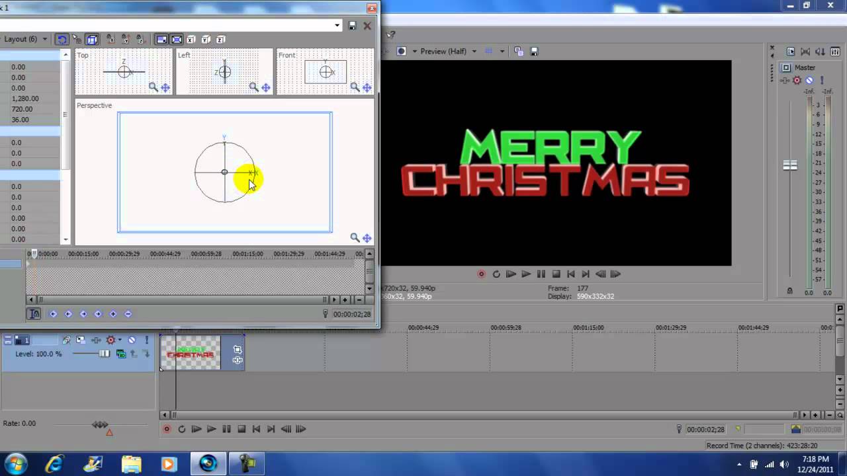Viewport: 847px width, 476px height.
Task: Click zoom magnifier in Front view
Action: 355,87
